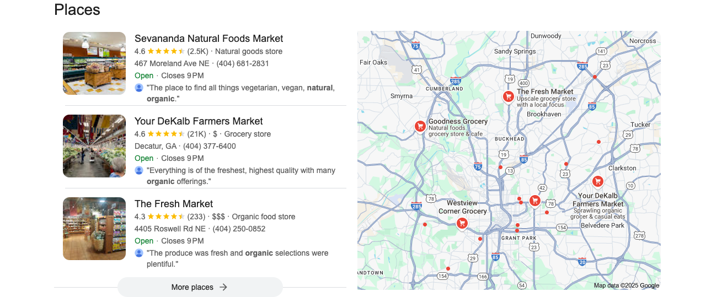Click the I-75 highway shield at top

pos(415,46)
